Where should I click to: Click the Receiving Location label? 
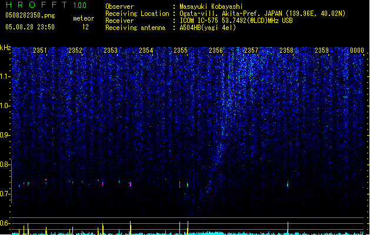tap(137, 14)
